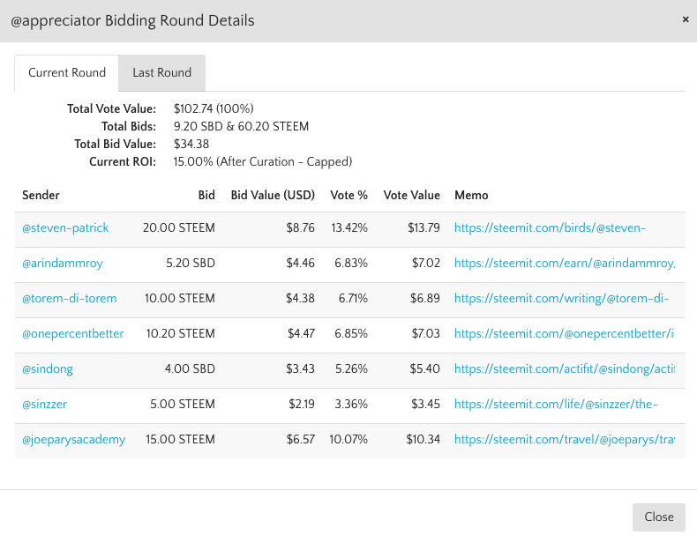Visit @torem-di-torem sender profile

(70, 299)
